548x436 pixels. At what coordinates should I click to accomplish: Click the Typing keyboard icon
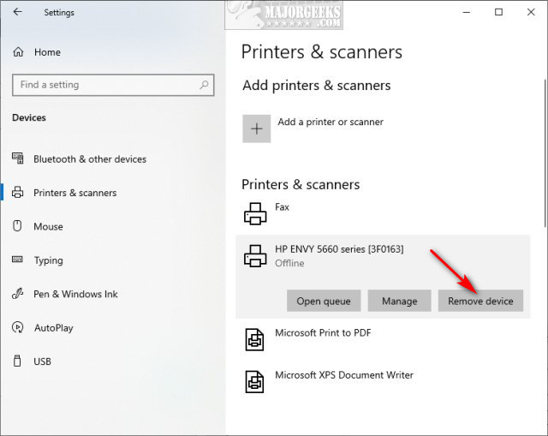click(18, 260)
